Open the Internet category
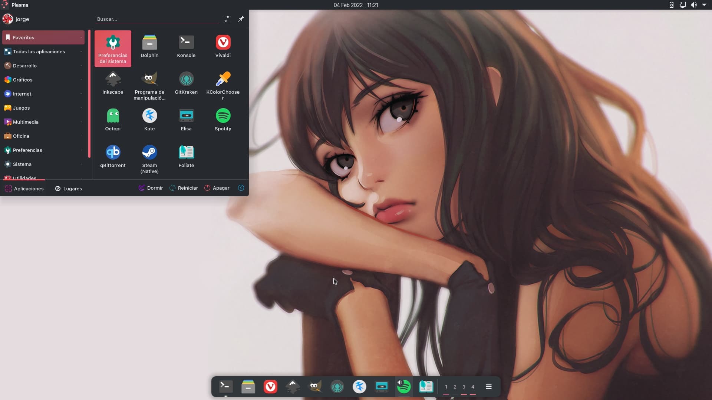 (43, 94)
